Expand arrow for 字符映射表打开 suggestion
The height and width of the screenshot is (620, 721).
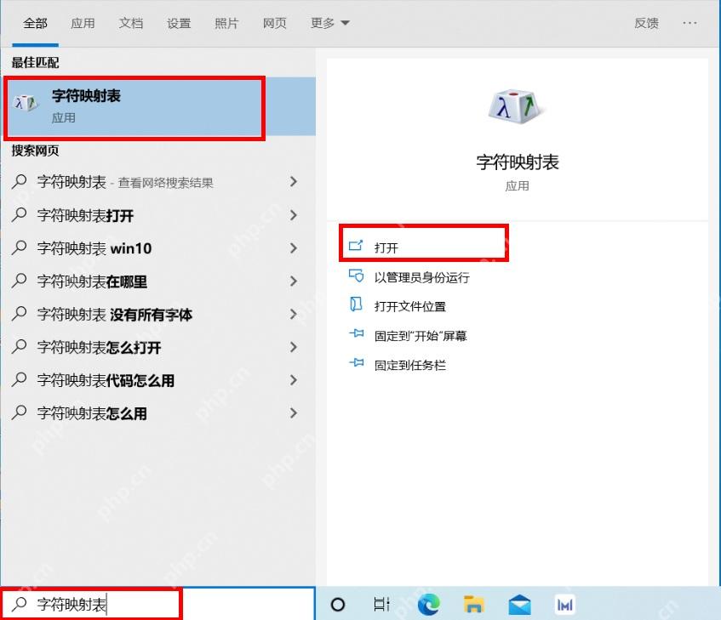tap(294, 215)
